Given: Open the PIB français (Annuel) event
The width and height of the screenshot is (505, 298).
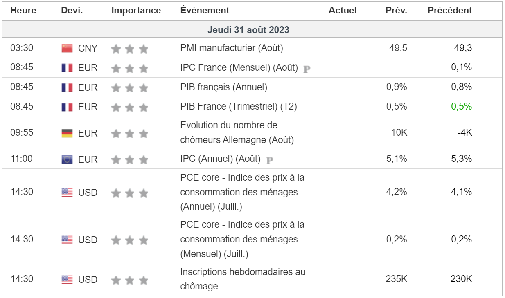Looking at the screenshot, I should point(223,87).
